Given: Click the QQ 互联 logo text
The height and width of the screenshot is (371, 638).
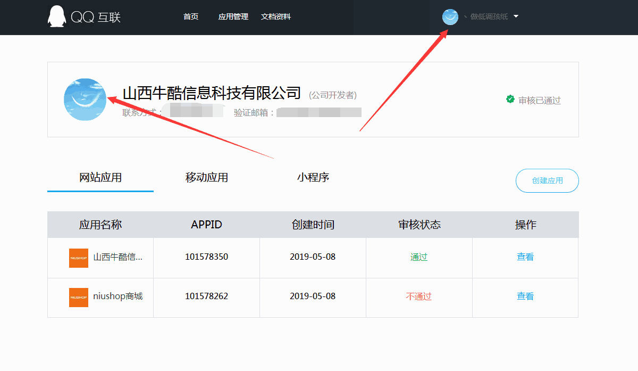Looking at the screenshot, I should tap(96, 18).
